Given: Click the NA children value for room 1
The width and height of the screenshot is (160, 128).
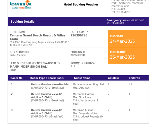Looking at the screenshot, I should [x=130, y=84].
